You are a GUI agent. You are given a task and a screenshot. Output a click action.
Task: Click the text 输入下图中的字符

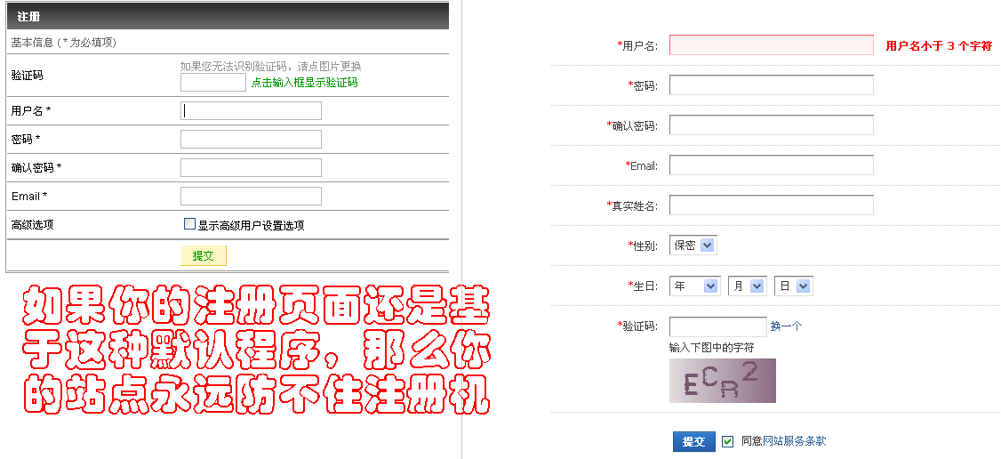click(712, 348)
